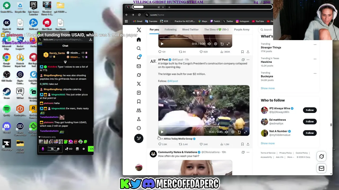Open Instagram bookmark in bookmarks bar
Screen dimensions: 339x190
(242, 21)
